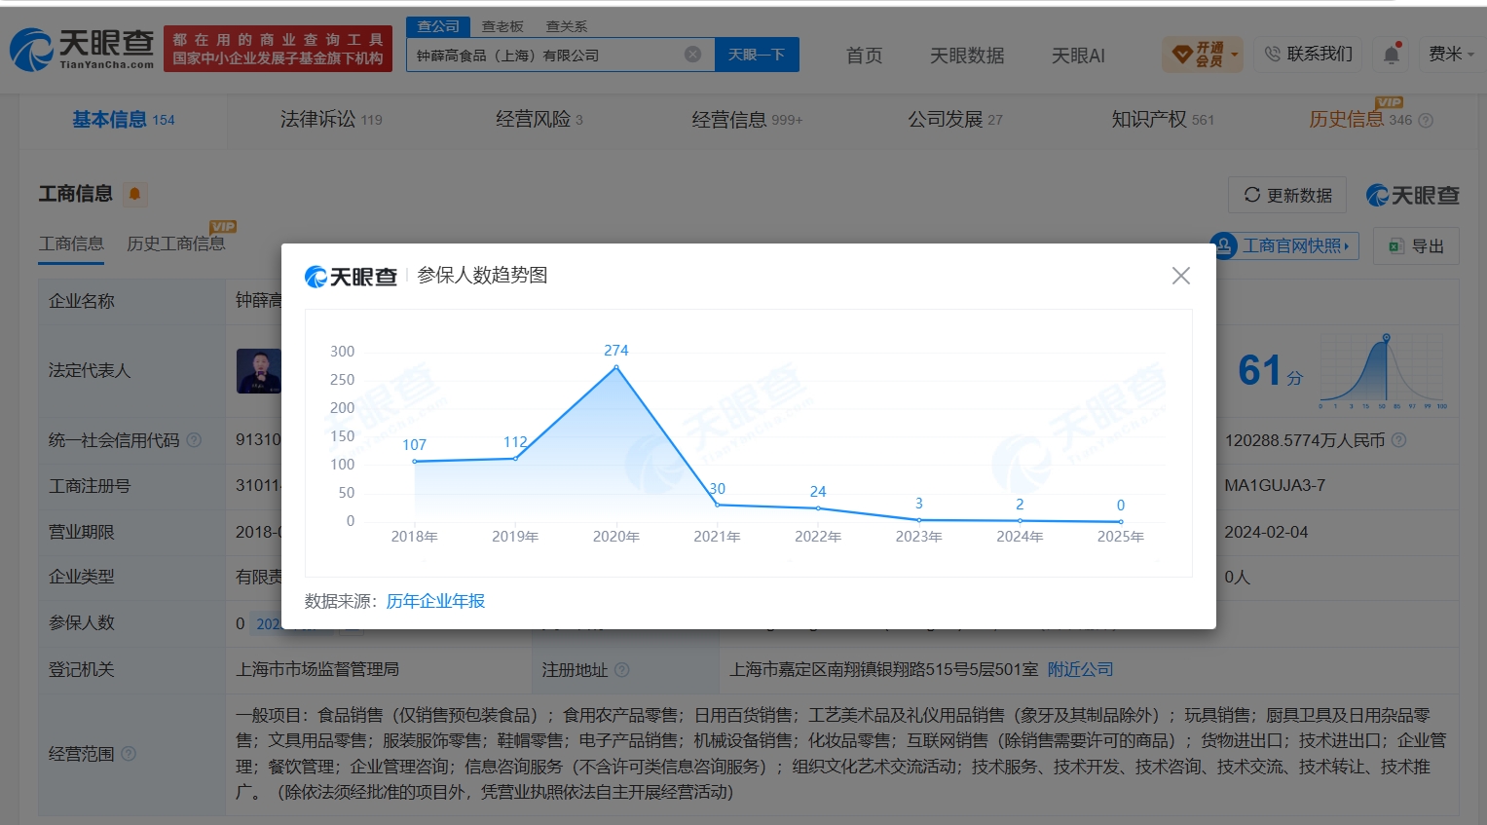Click the 附近公司 link
Image resolution: width=1487 pixels, height=825 pixels.
point(1080,670)
